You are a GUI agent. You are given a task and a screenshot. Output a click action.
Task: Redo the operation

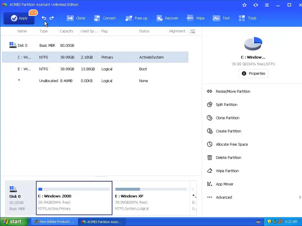tap(52, 18)
